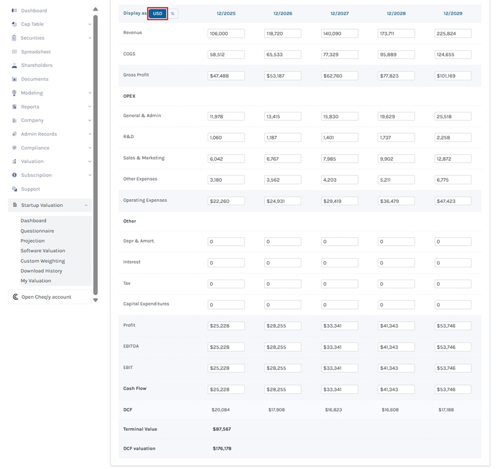Click the Shareholders person icon
Viewport: 496px width, 469px height.
pos(14,65)
